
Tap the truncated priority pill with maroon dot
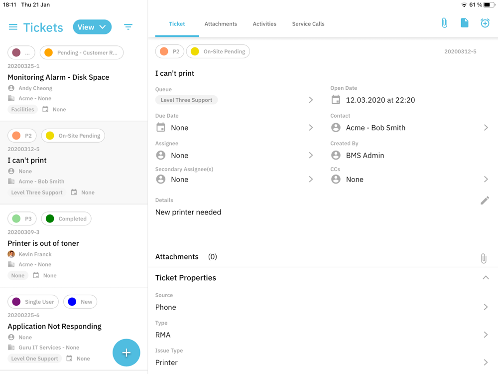(21, 52)
